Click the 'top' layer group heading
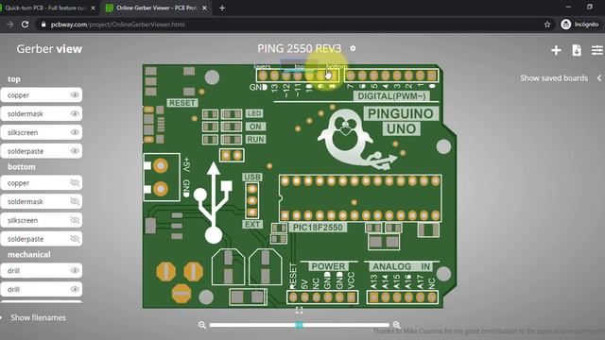 (14, 79)
